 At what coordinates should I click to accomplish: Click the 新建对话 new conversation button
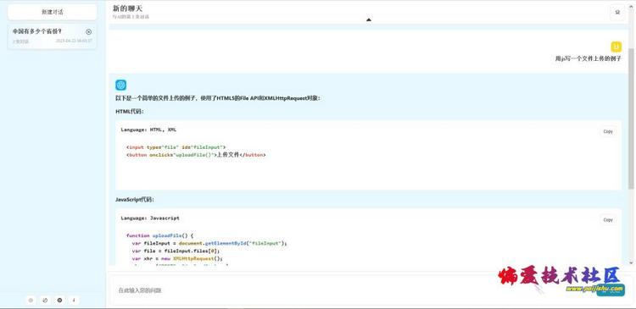click(53, 12)
